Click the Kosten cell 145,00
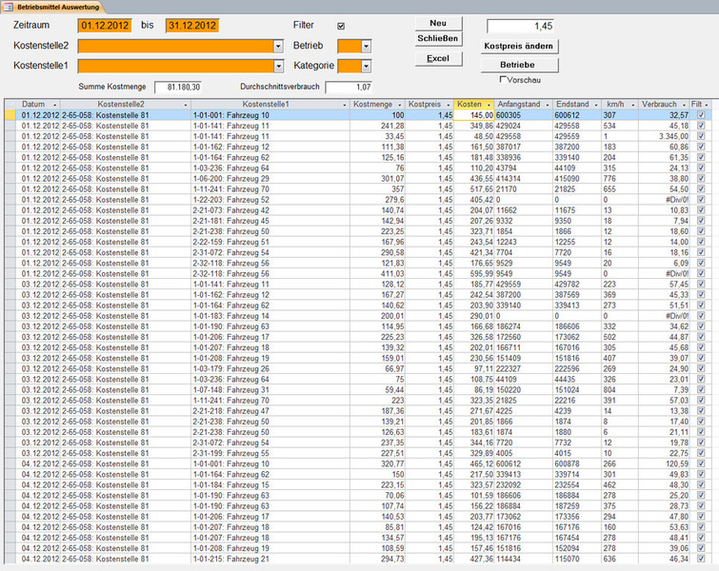The height and width of the screenshot is (571, 719). [473, 115]
